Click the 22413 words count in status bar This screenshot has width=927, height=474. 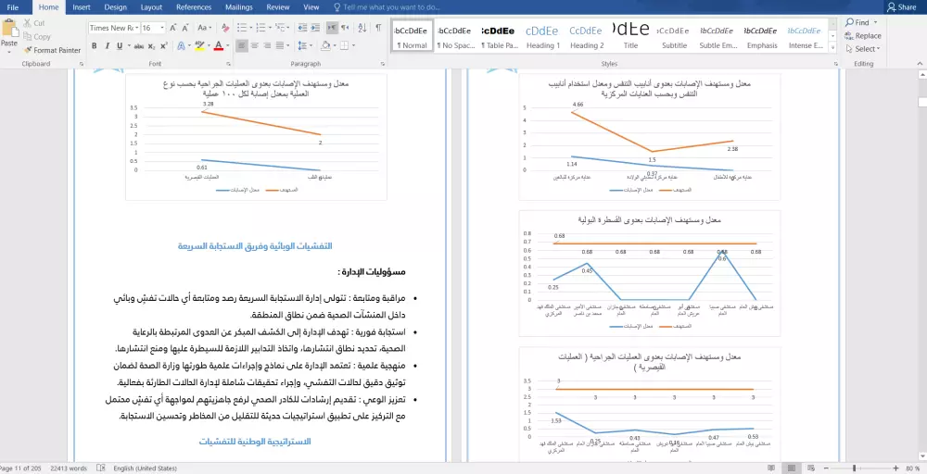(x=69, y=468)
